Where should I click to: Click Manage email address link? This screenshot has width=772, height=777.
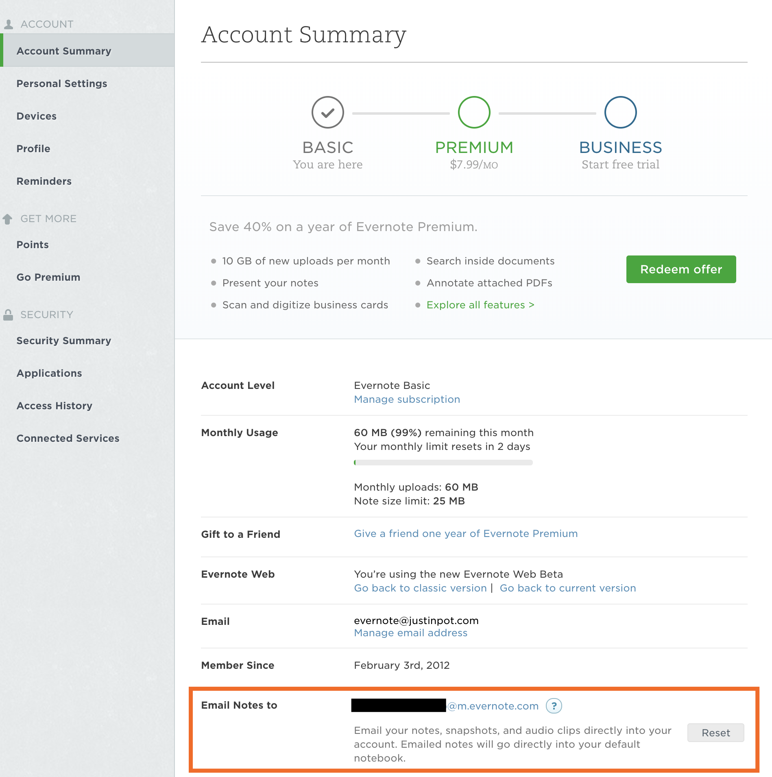[x=410, y=633]
